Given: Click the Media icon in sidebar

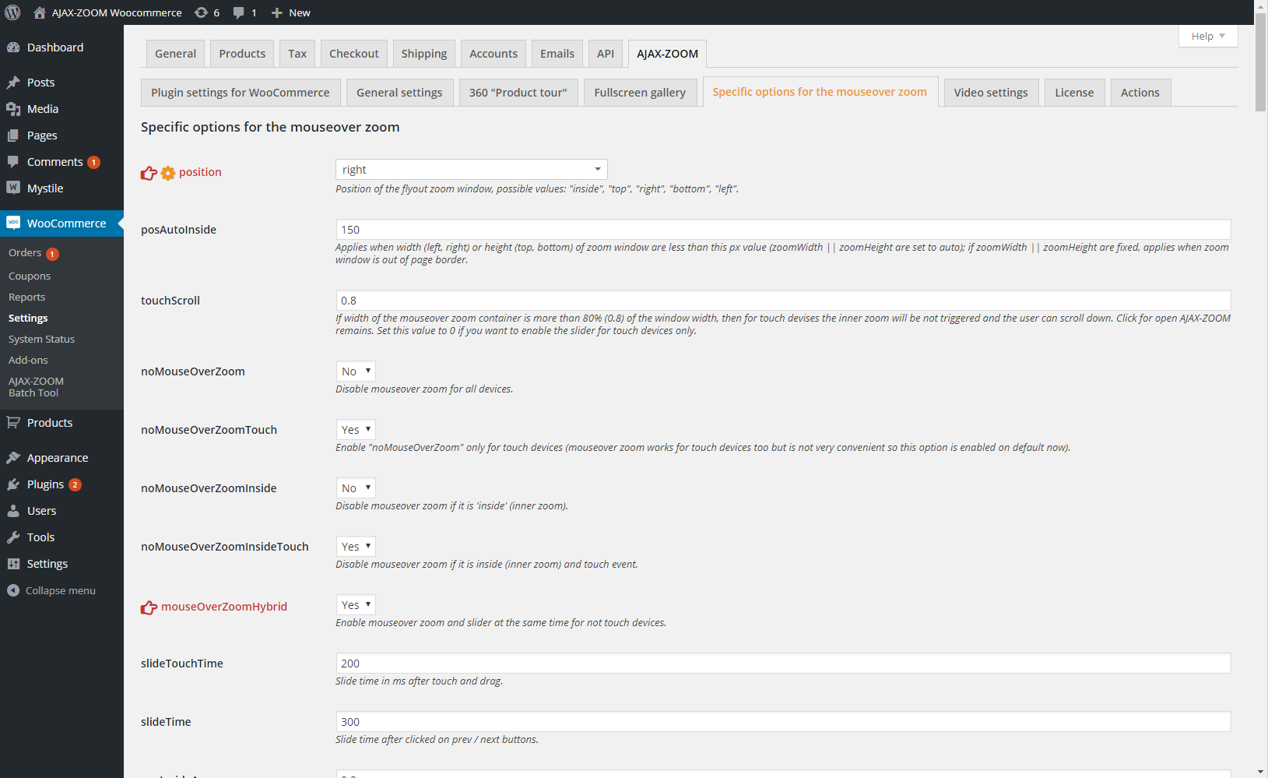Looking at the screenshot, I should tap(13, 109).
